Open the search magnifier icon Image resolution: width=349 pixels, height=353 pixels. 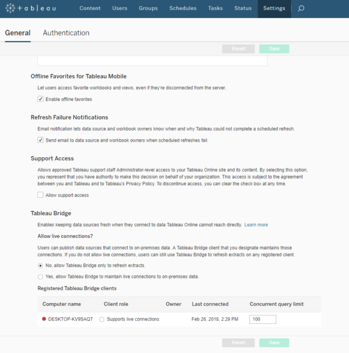click(x=301, y=9)
